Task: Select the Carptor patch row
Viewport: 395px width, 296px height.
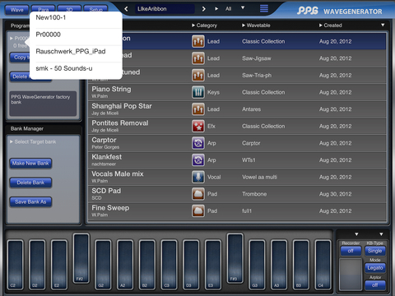Action: [237, 143]
